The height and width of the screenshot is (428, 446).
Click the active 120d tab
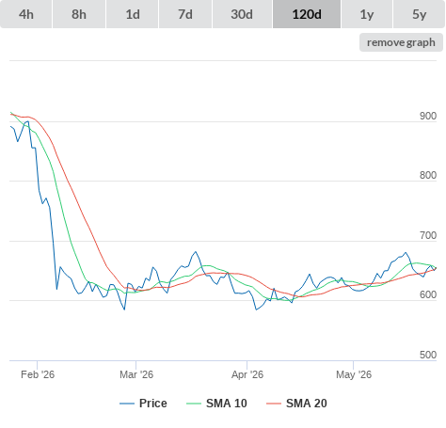[x=307, y=14]
